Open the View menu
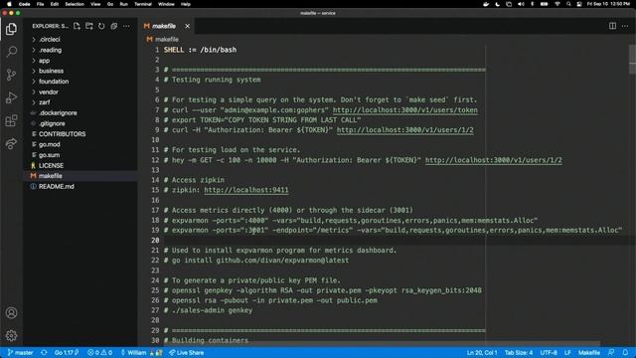 point(95,4)
